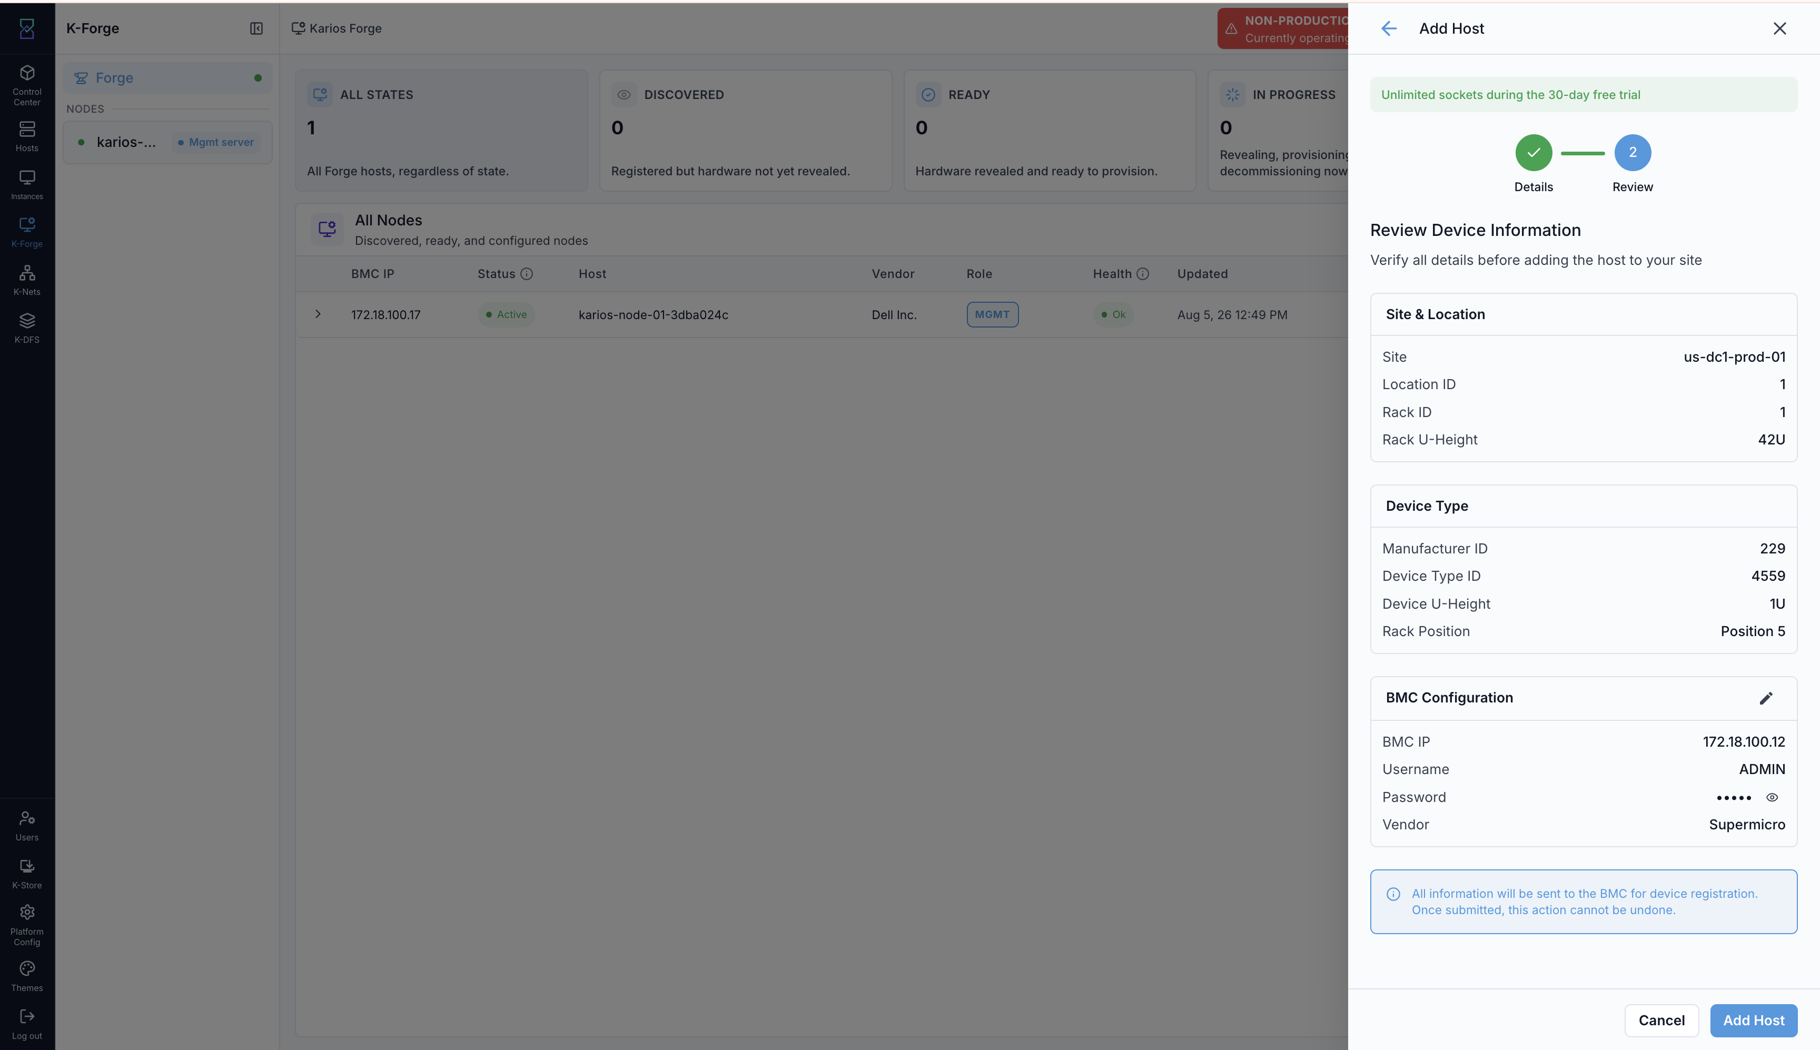Screen dimensions: 1820x1050
Task: Open K-Nets in sidebar
Action: click(27, 281)
